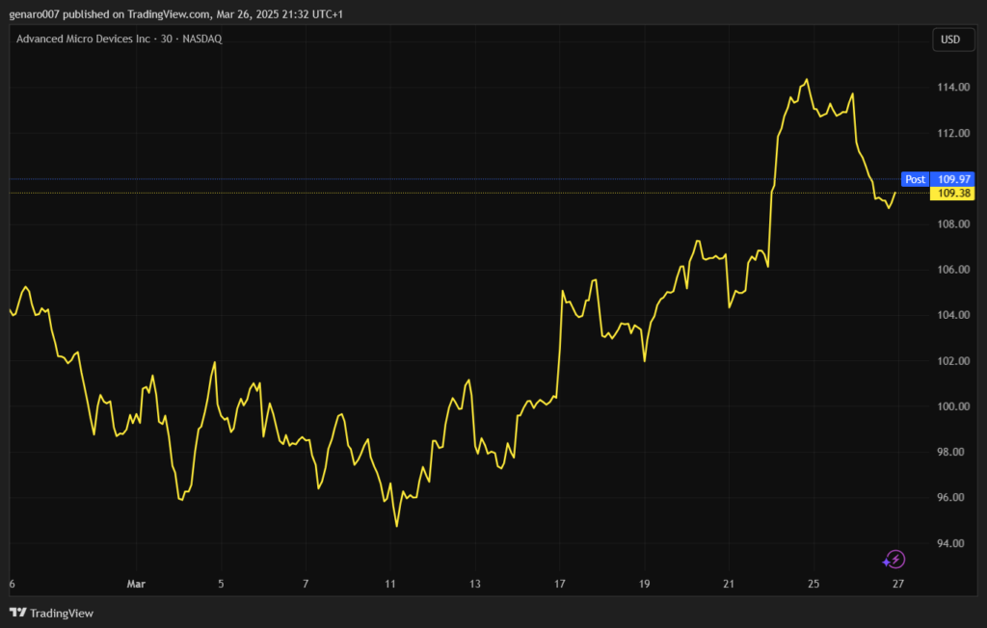Viewport: 987px width, 628px height.
Task: Click the 100.00 price axis label
Action: (x=955, y=406)
